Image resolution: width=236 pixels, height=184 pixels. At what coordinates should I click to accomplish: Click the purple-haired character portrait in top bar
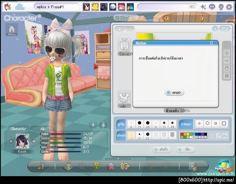pyautogui.click(x=87, y=7)
